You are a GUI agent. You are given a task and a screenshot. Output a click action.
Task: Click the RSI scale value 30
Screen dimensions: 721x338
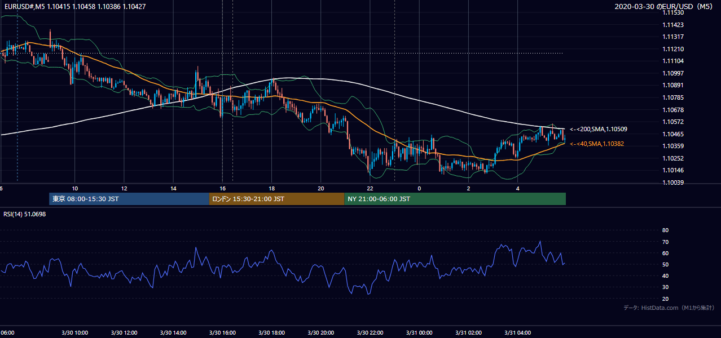click(665, 287)
